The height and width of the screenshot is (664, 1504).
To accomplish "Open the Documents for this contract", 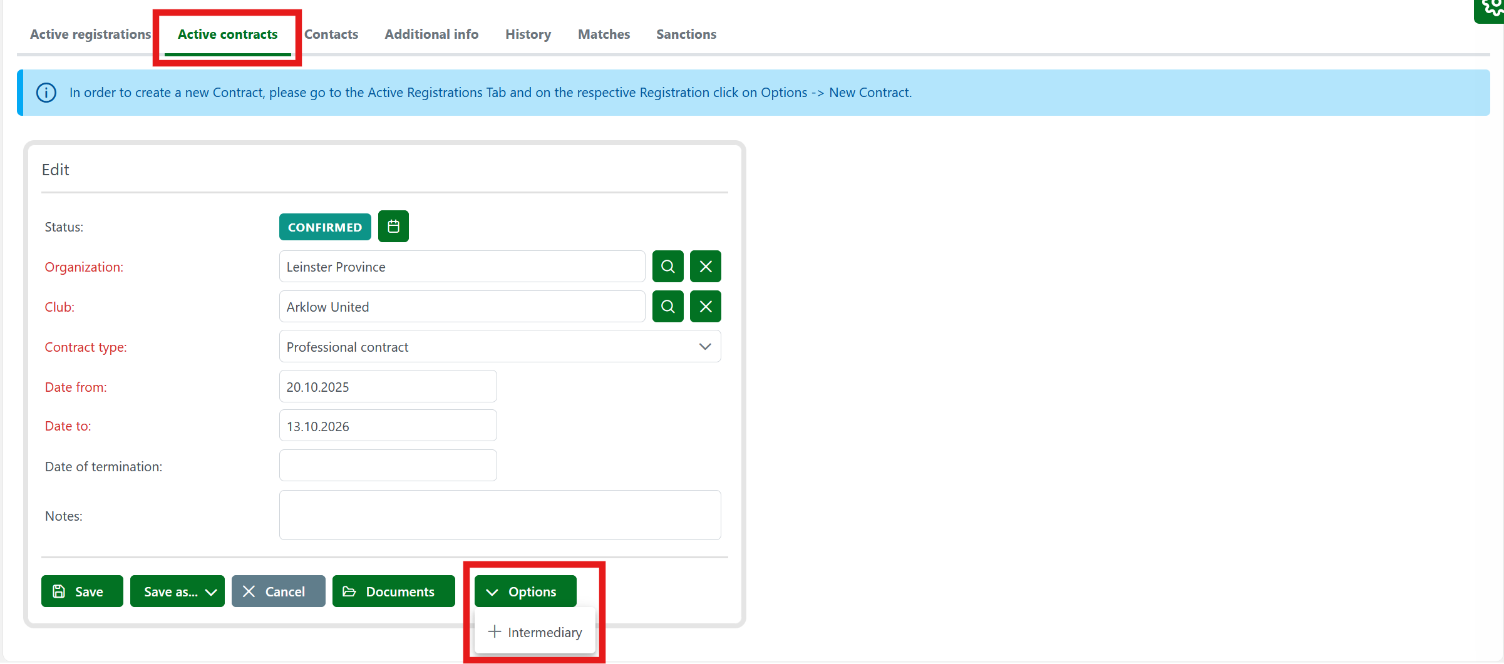I will coord(393,591).
